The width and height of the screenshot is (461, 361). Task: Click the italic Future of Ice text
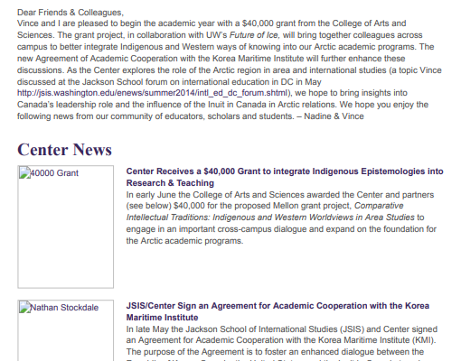tap(254, 35)
